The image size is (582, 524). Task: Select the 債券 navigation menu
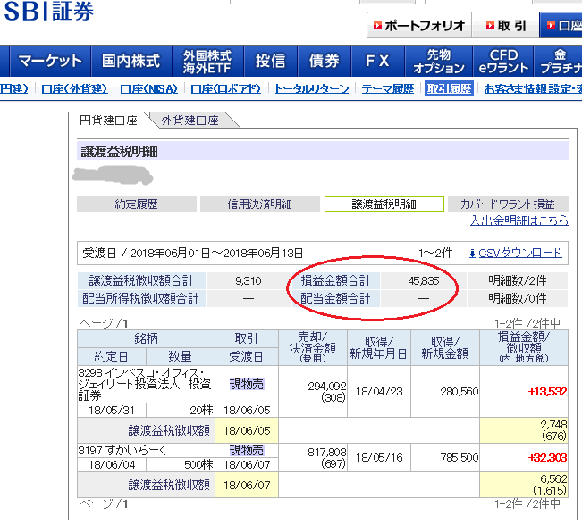(x=324, y=61)
